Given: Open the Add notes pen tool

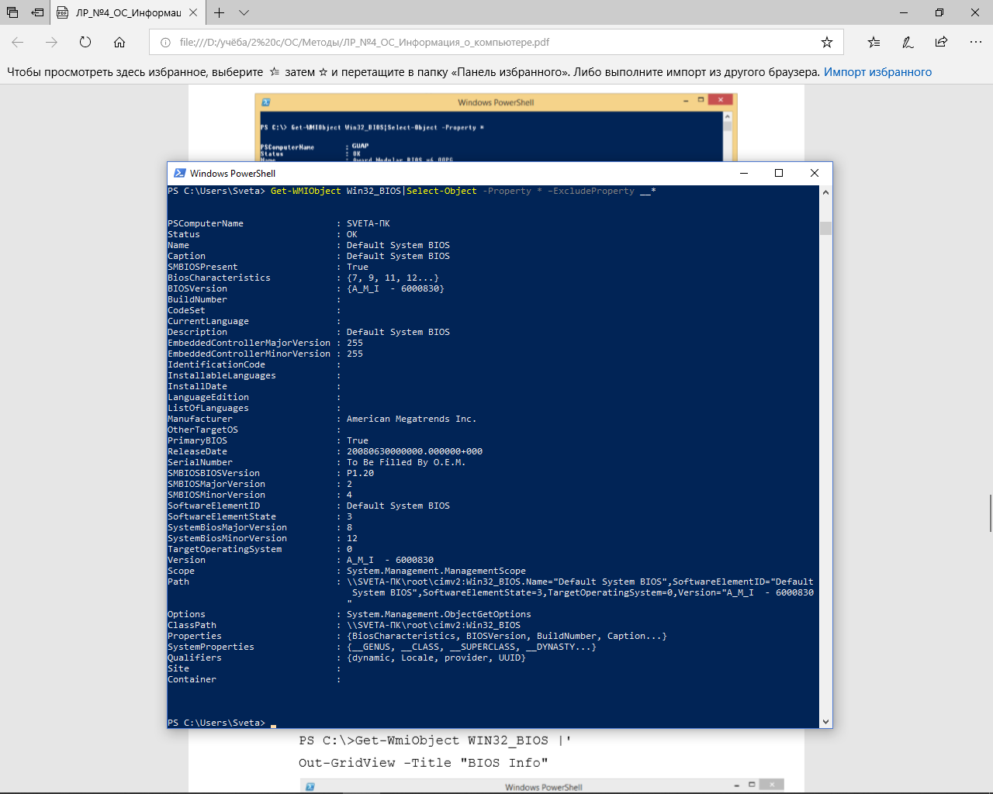Looking at the screenshot, I should tap(908, 42).
